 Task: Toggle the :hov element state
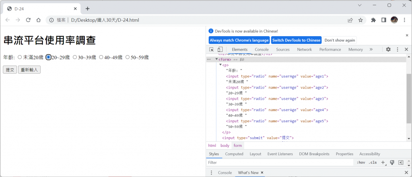point(361,163)
